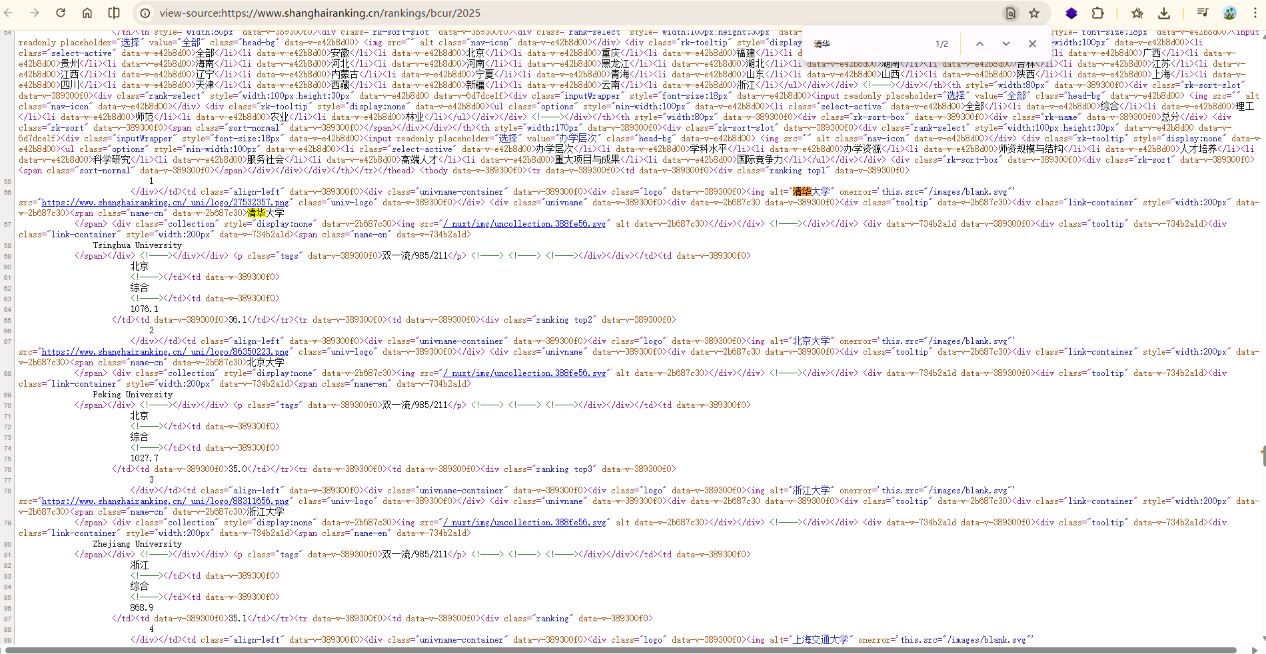The image size is (1266, 654).
Task: Click the score value 868.9
Action: [142, 607]
